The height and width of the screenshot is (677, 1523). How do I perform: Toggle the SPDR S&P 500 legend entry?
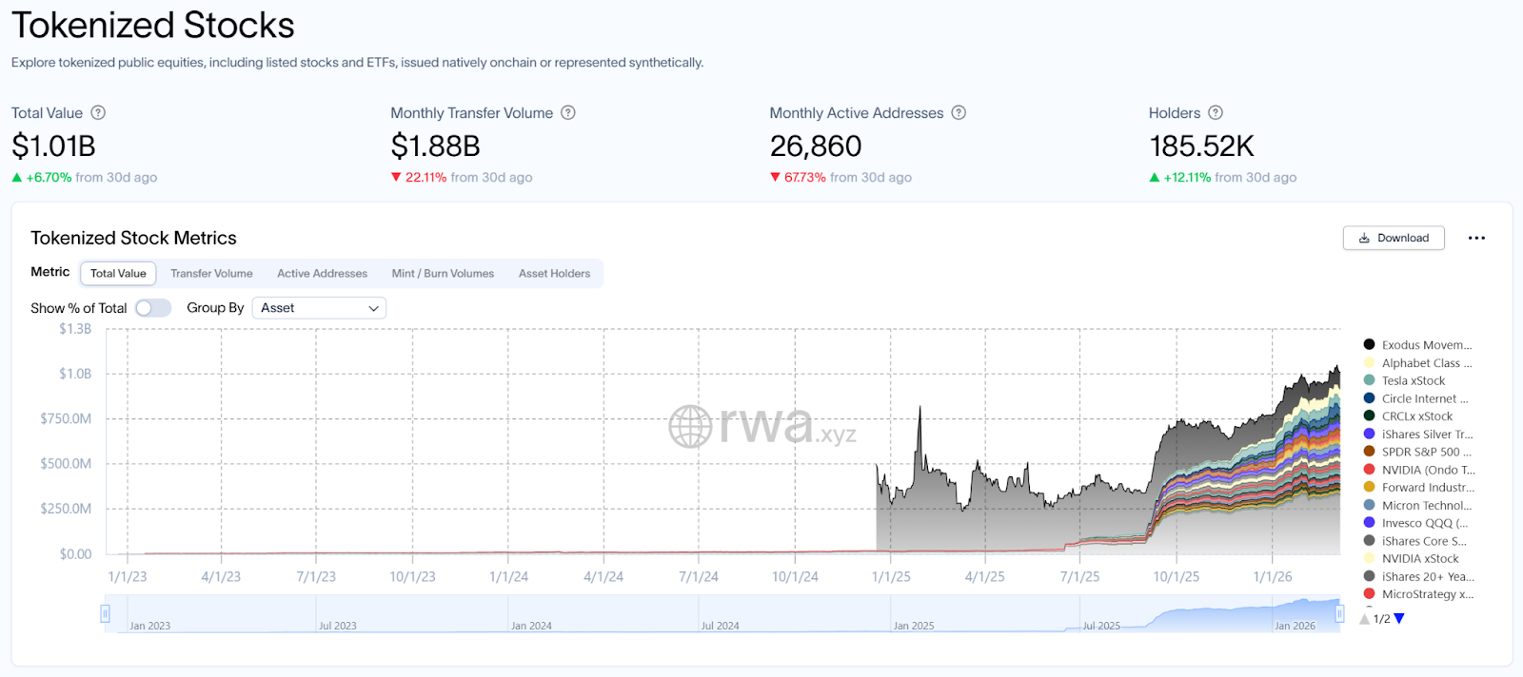pyautogui.click(x=1417, y=452)
